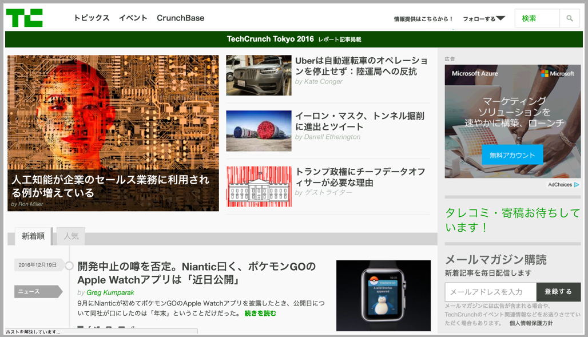
Task: Click the 新着記事を毎日配信します text
Action: [488, 273]
